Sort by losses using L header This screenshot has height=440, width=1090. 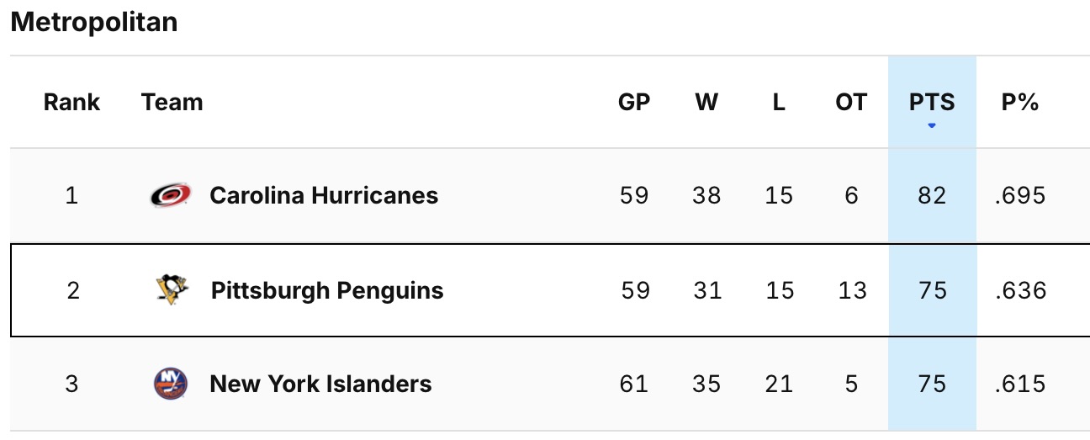pyautogui.click(x=779, y=103)
